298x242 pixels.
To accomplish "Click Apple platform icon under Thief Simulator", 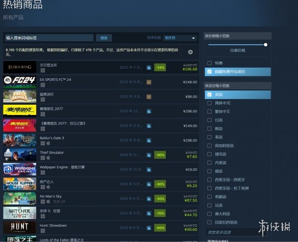I will pos(48,158).
